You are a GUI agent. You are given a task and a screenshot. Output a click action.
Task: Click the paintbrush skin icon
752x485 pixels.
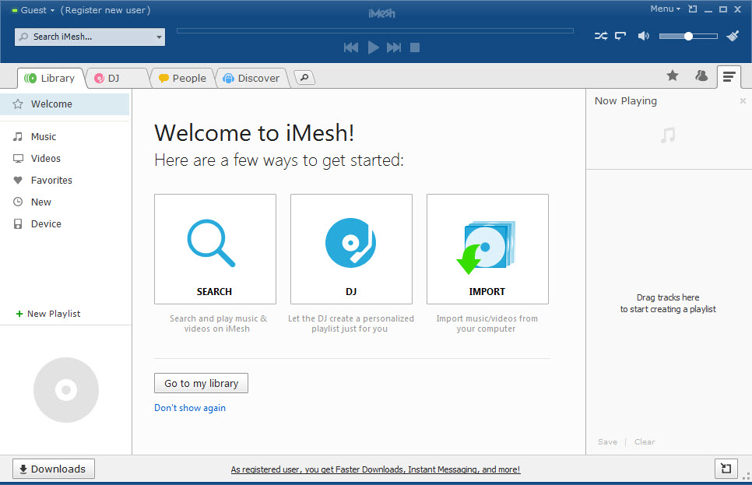[x=733, y=36]
